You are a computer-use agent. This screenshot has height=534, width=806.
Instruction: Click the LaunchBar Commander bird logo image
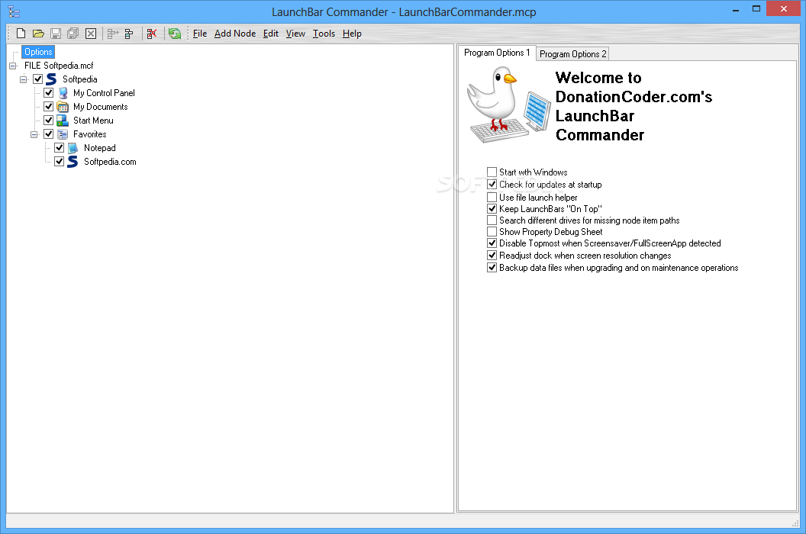click(509, 106)
